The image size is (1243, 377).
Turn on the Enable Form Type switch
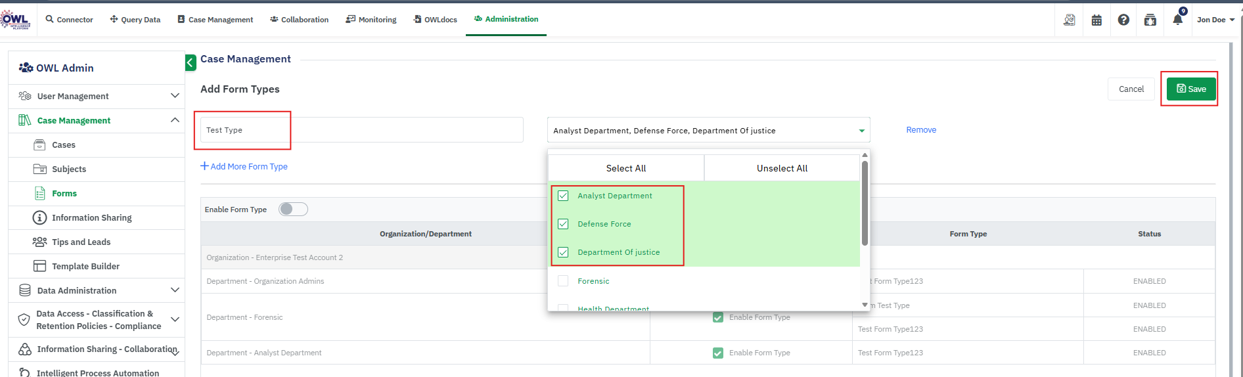[x=293, y=210]
